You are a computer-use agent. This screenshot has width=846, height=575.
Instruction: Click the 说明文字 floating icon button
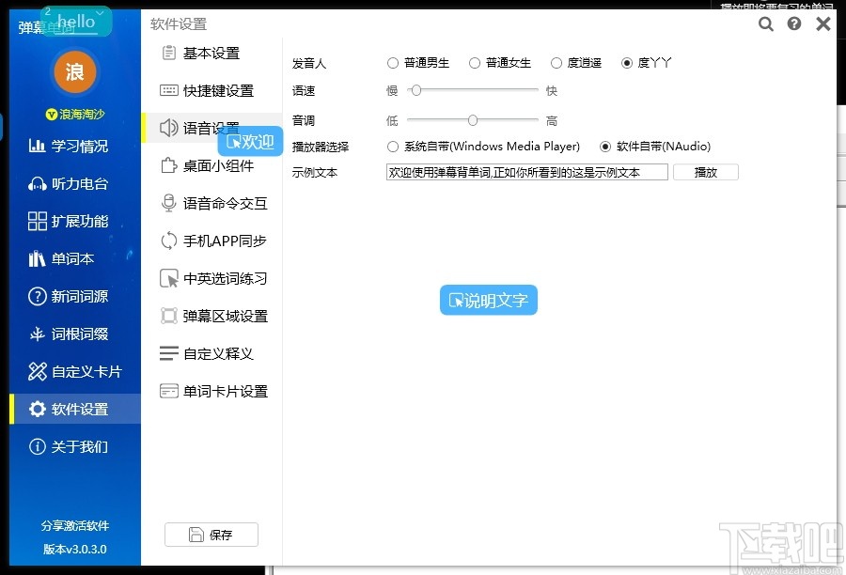click(488, 301)
